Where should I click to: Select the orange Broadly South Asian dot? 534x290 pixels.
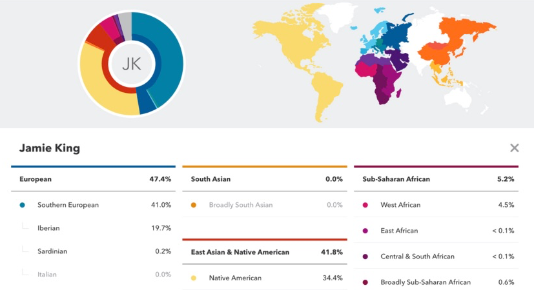point(194,205)
